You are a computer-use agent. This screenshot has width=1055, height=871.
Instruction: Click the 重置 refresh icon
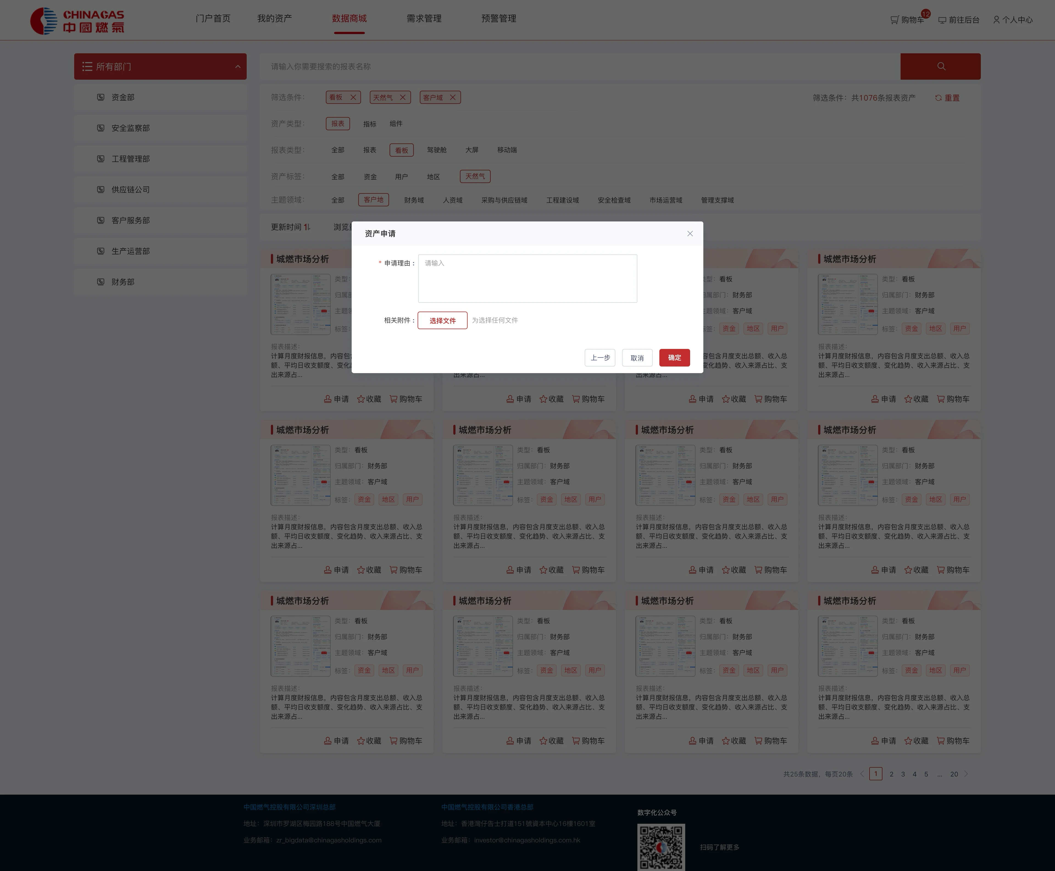[x=938, y=98]
